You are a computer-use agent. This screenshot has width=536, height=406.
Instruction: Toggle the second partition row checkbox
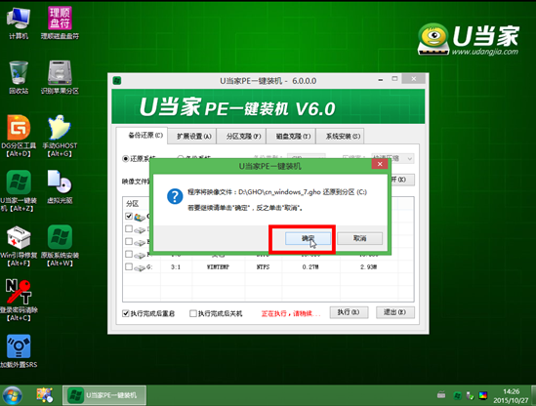click(129, 228)
